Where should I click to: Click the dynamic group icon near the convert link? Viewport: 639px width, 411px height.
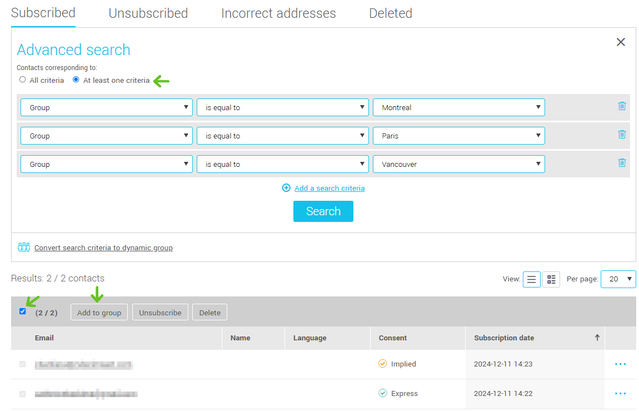click(24, 247)
